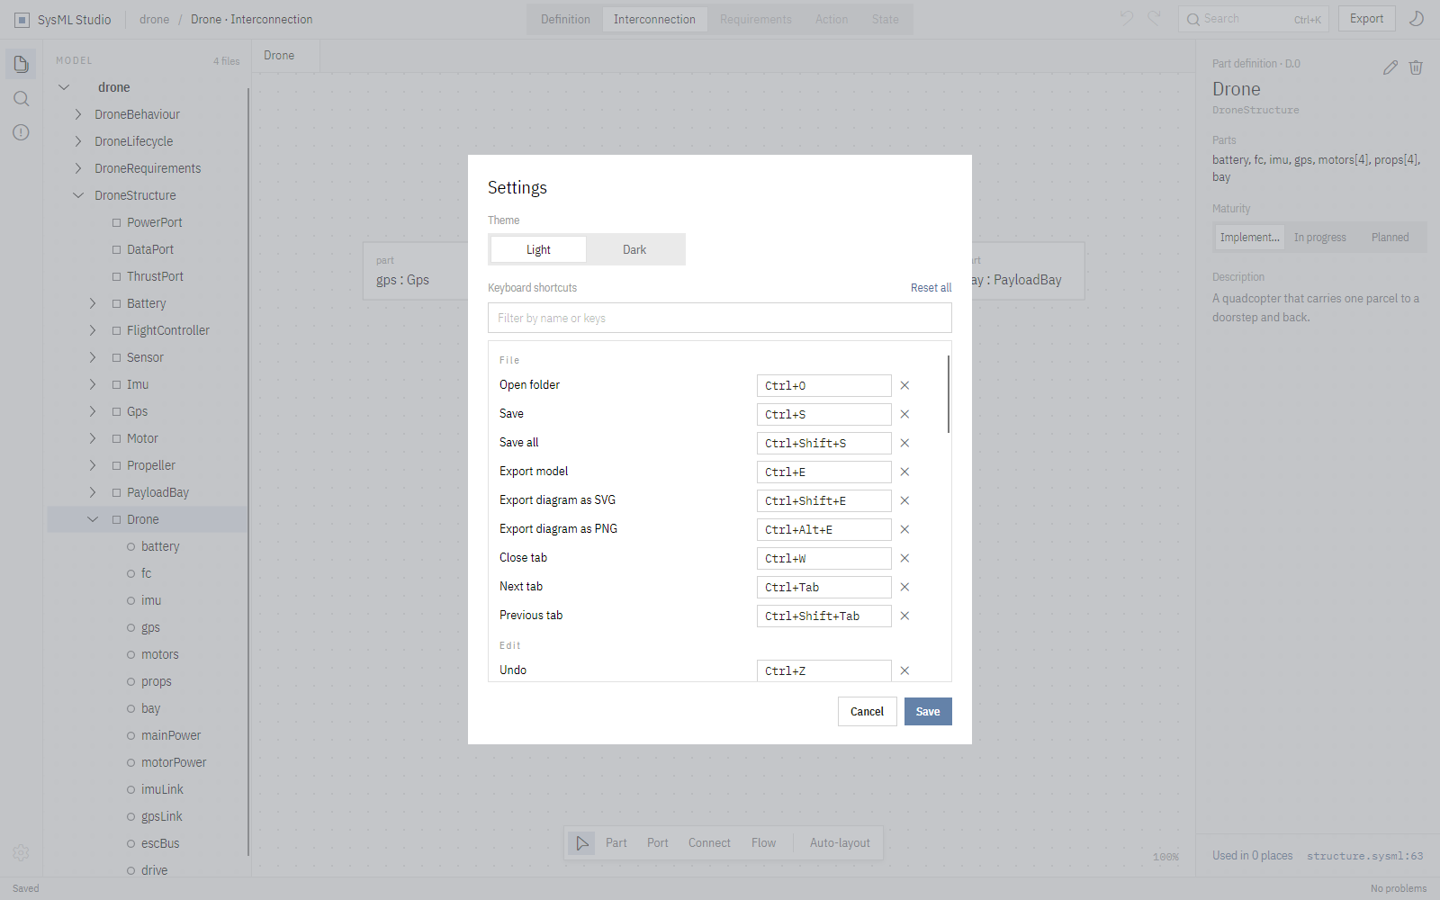Screen dimensions: 1440x900
Task: Click the undo arrow in top bar
Action: click(1126, 19)
